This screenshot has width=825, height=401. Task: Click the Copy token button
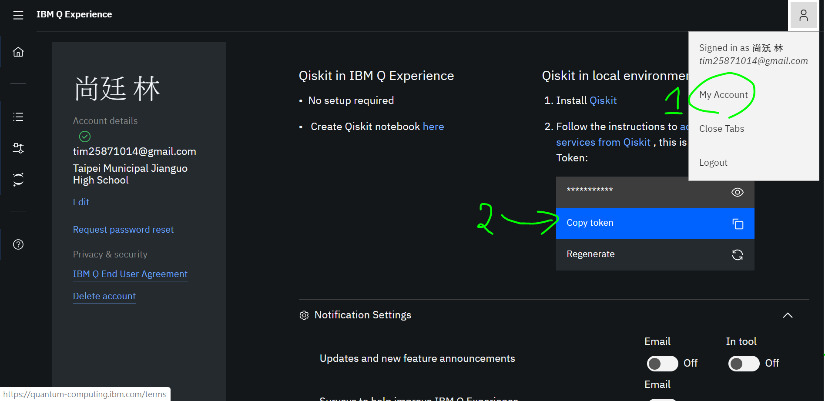tap(655, 224)
